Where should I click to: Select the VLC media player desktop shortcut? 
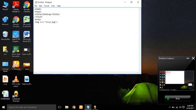tap(16, 81)
